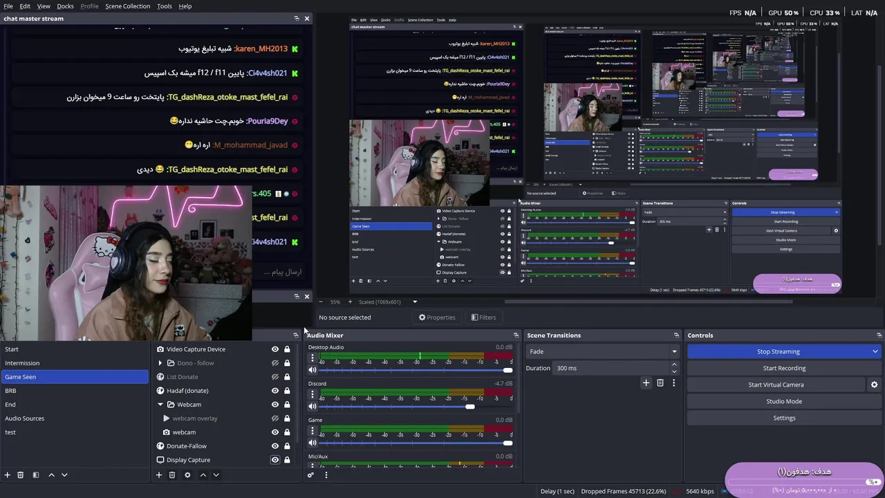Hide the Donate-Fallow source
This screenshot has height=498, width=885.
pos(275,446)
